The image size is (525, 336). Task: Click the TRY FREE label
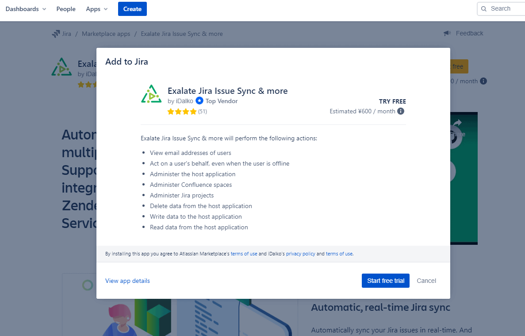[392, 101]
